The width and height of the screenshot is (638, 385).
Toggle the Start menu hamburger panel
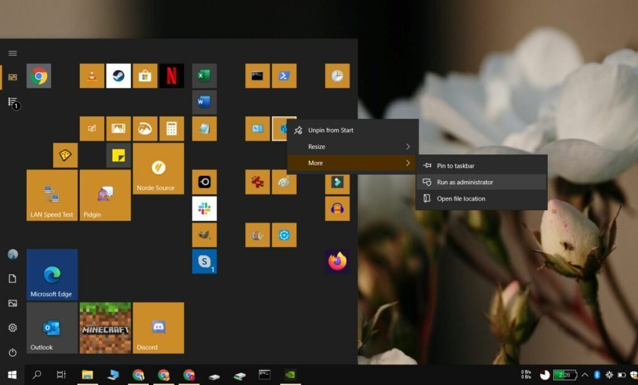tap(11, 53)
